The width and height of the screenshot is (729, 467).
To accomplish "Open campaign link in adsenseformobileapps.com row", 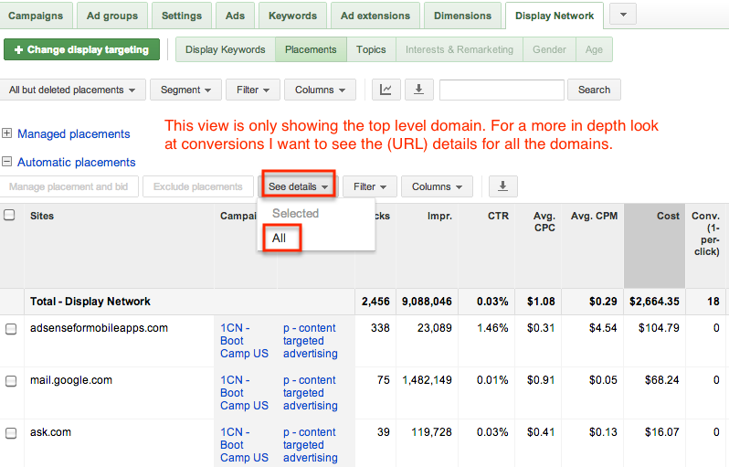I will [244, 341].
